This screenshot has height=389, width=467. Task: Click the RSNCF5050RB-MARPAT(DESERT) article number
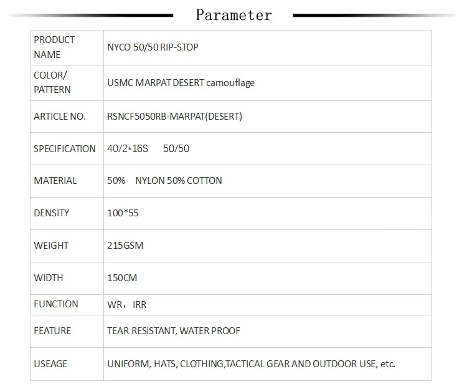click(174, 117)
